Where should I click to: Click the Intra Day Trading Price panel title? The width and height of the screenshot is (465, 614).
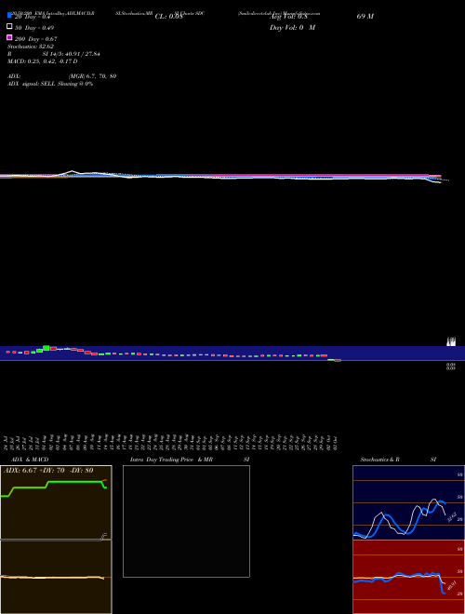[x=190, y=460]
